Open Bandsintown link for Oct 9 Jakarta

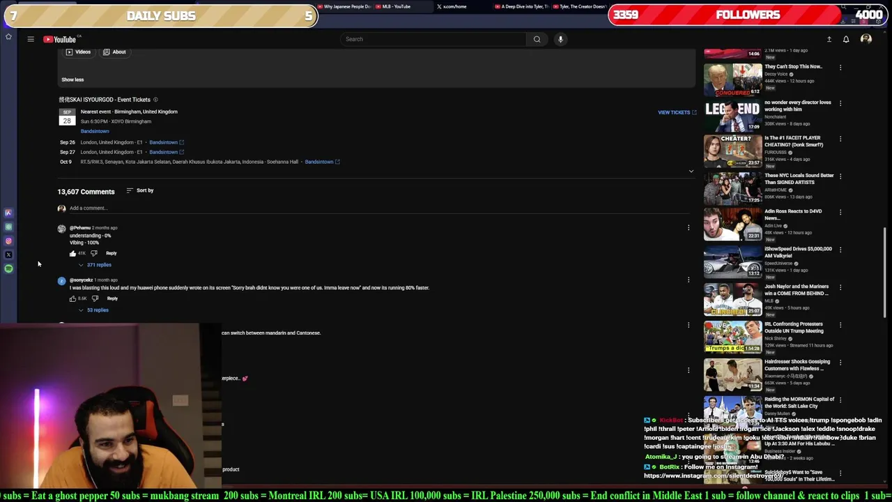click(x=322, y=162)
